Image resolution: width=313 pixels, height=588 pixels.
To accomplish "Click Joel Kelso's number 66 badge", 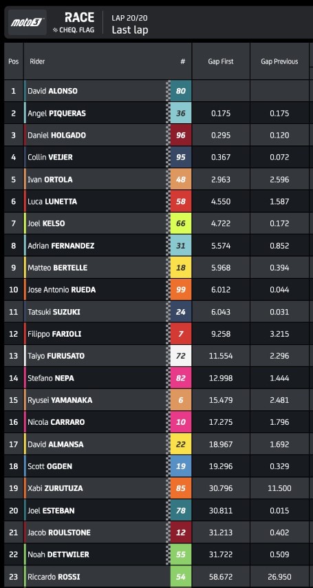I will 181,223.
